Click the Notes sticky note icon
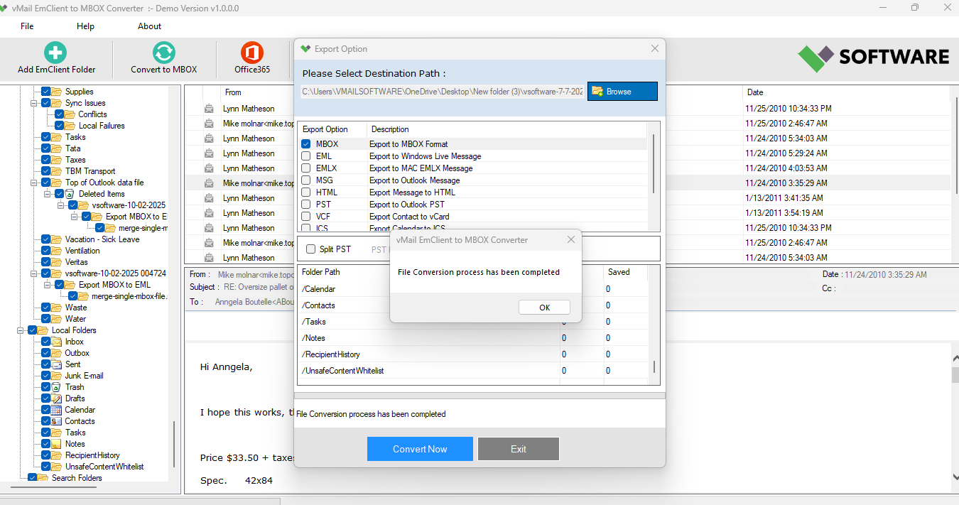The height and width of the screenshot is (505, 959). 56,444
